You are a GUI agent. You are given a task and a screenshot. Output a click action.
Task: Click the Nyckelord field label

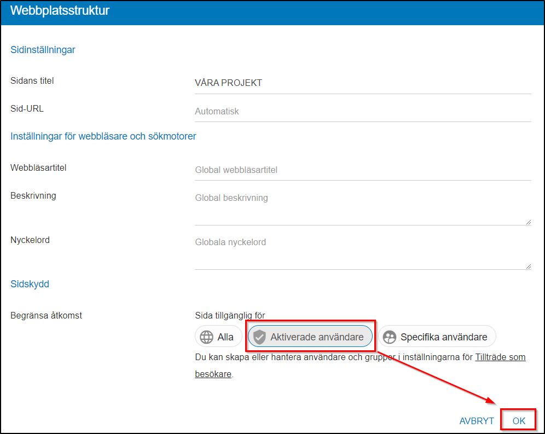point(30,240)
